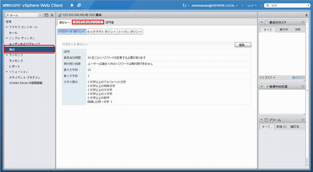Open the ヘルプ dropdown menu
The height and width of the screenshot is (172, 313).
(x=251, y=6)
